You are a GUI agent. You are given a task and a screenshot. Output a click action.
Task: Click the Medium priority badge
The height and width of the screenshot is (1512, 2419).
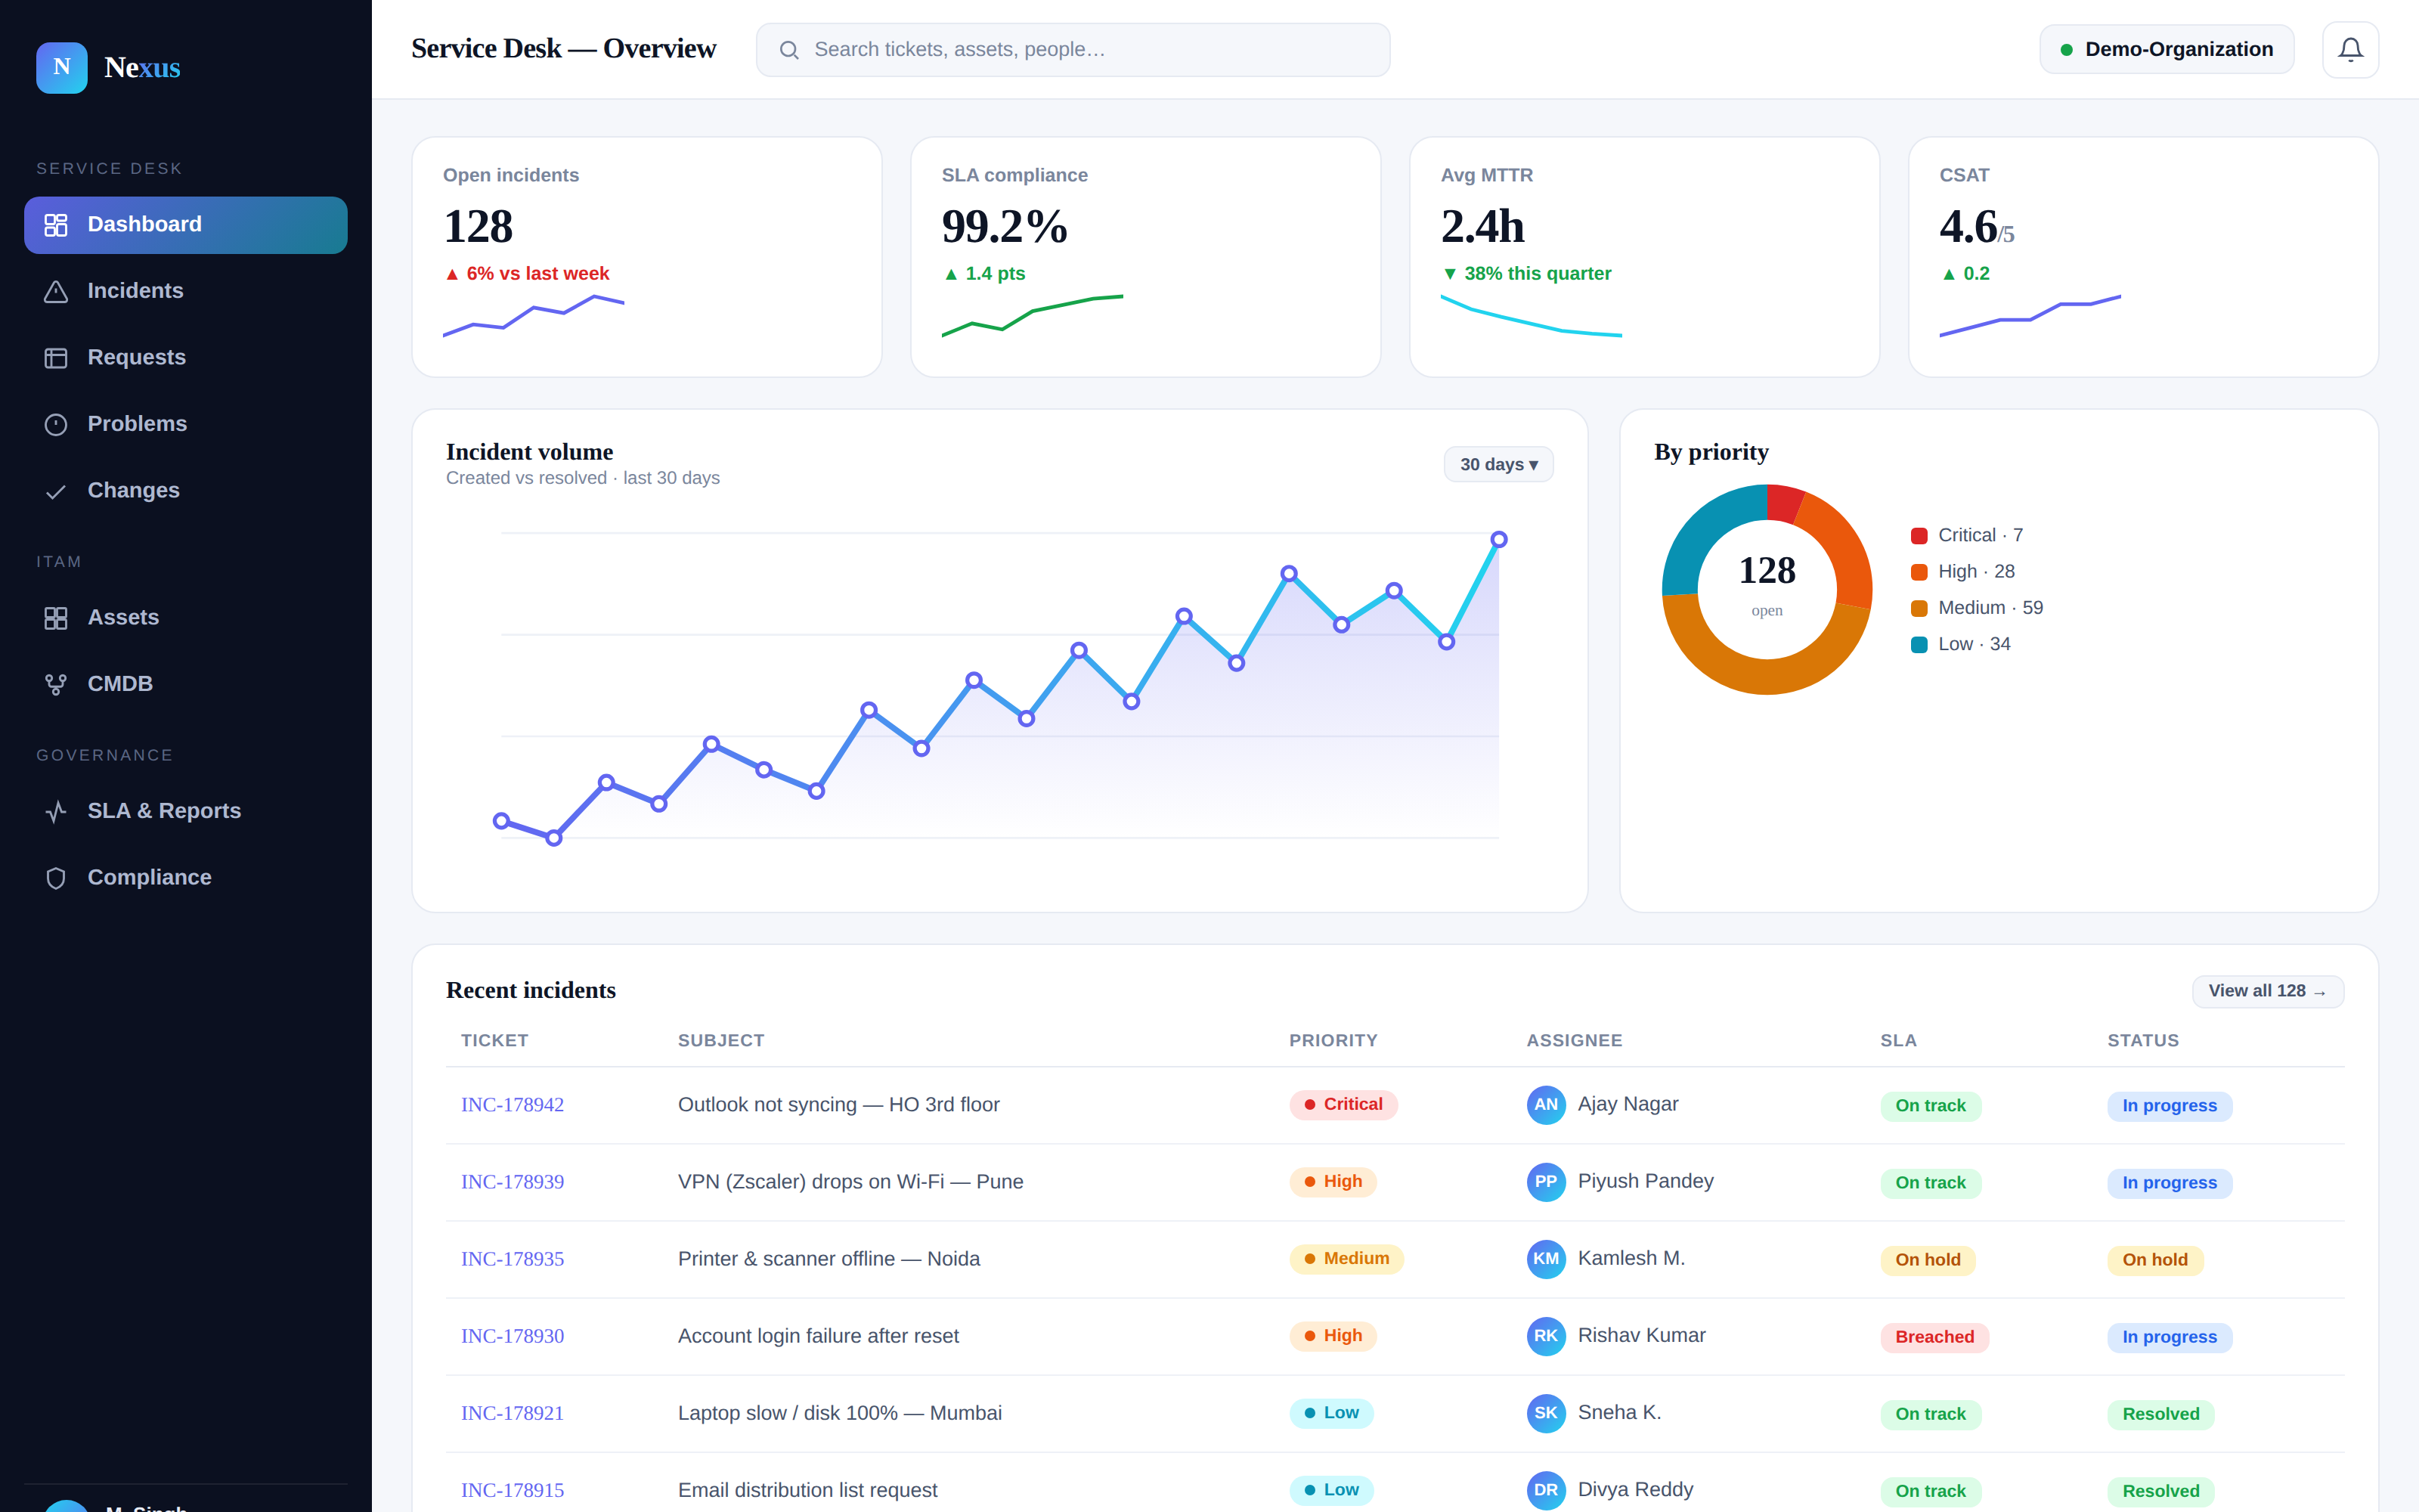[1346, 1258]
